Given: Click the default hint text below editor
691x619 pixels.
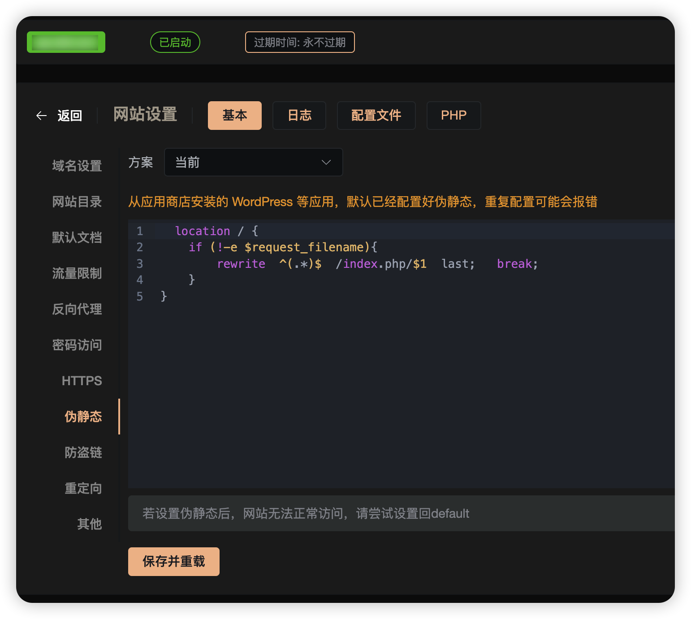Looking at the screenshot, I should [306, 513].
